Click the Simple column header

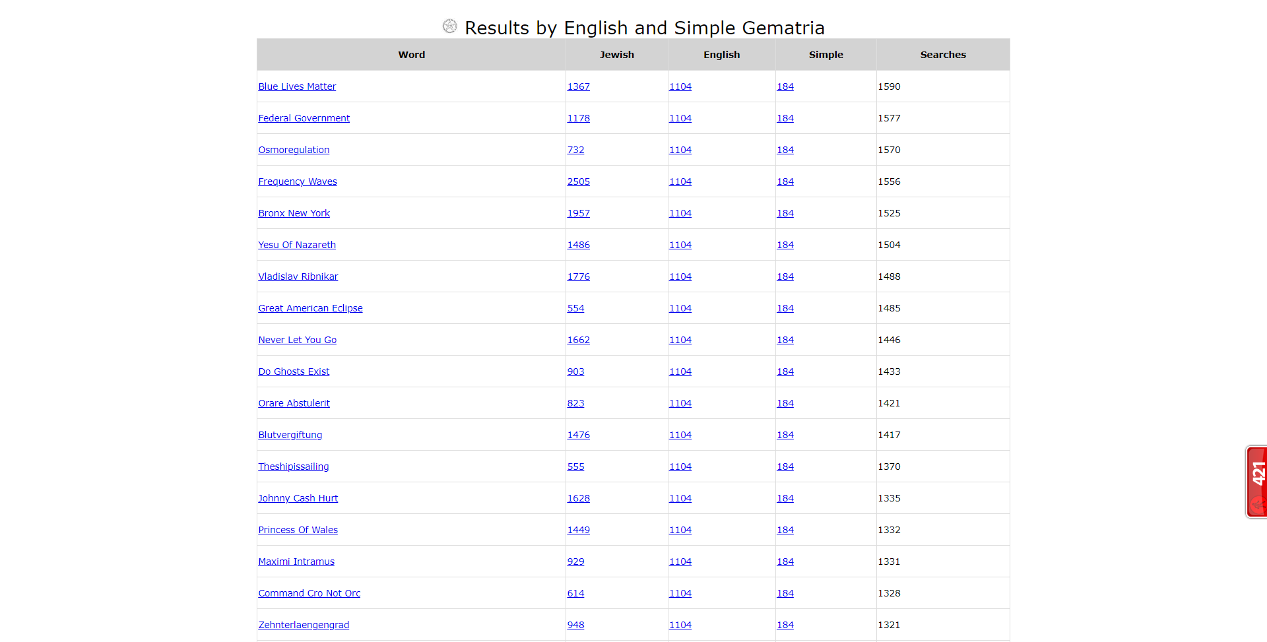[x=826, y=55]
